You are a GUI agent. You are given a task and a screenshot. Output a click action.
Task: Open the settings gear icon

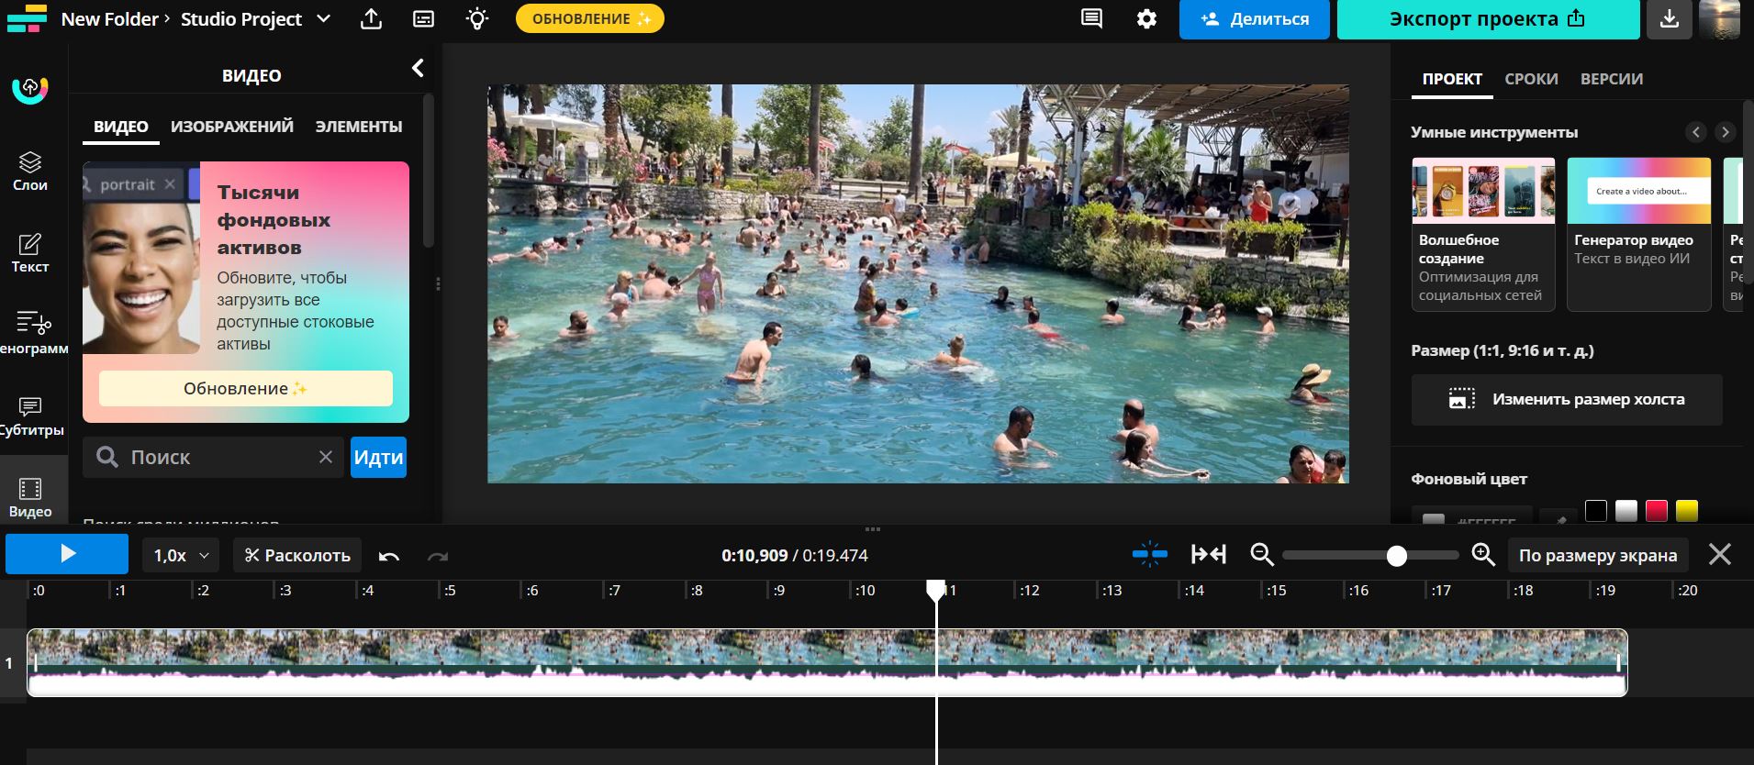tap(1146, 18)
